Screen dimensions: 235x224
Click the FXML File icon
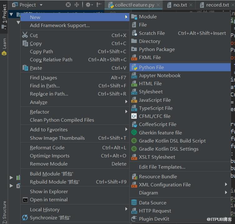(x=134, y=58)
